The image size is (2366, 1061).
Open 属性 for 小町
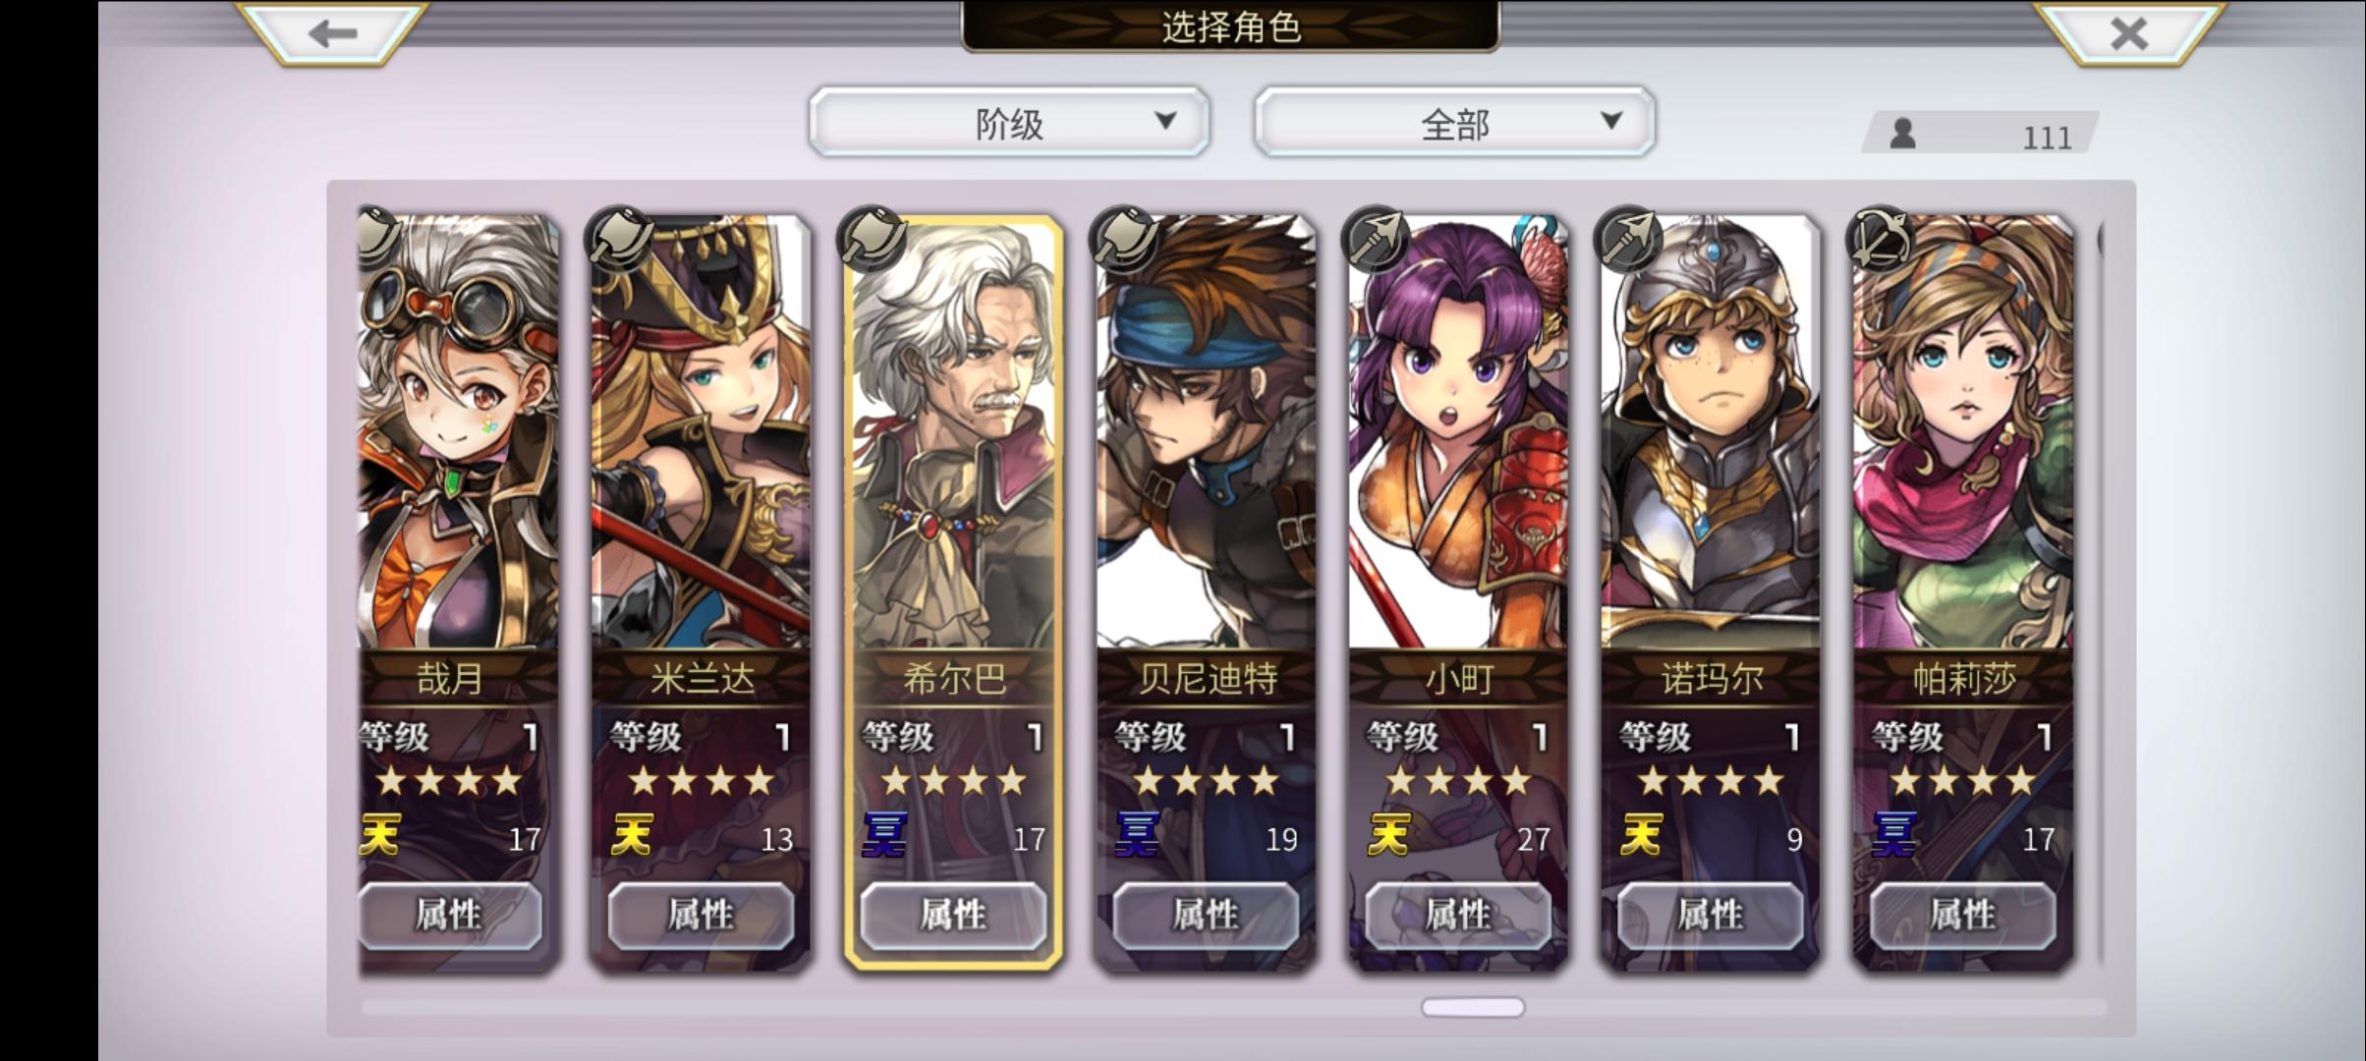1458,916
